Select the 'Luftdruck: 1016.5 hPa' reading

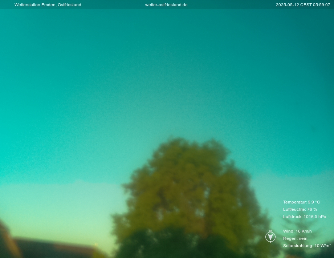pyautogui.click(x=305, y=217)
